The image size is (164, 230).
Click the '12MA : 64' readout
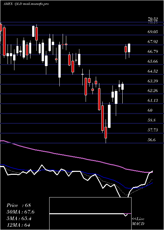(18, 225)
